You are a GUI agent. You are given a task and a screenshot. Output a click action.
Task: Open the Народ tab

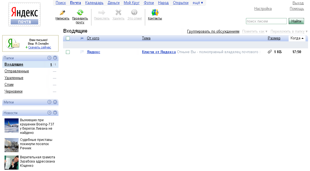[163, 3]
